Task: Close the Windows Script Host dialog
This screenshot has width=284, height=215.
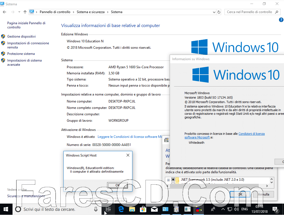Action: 128,155
